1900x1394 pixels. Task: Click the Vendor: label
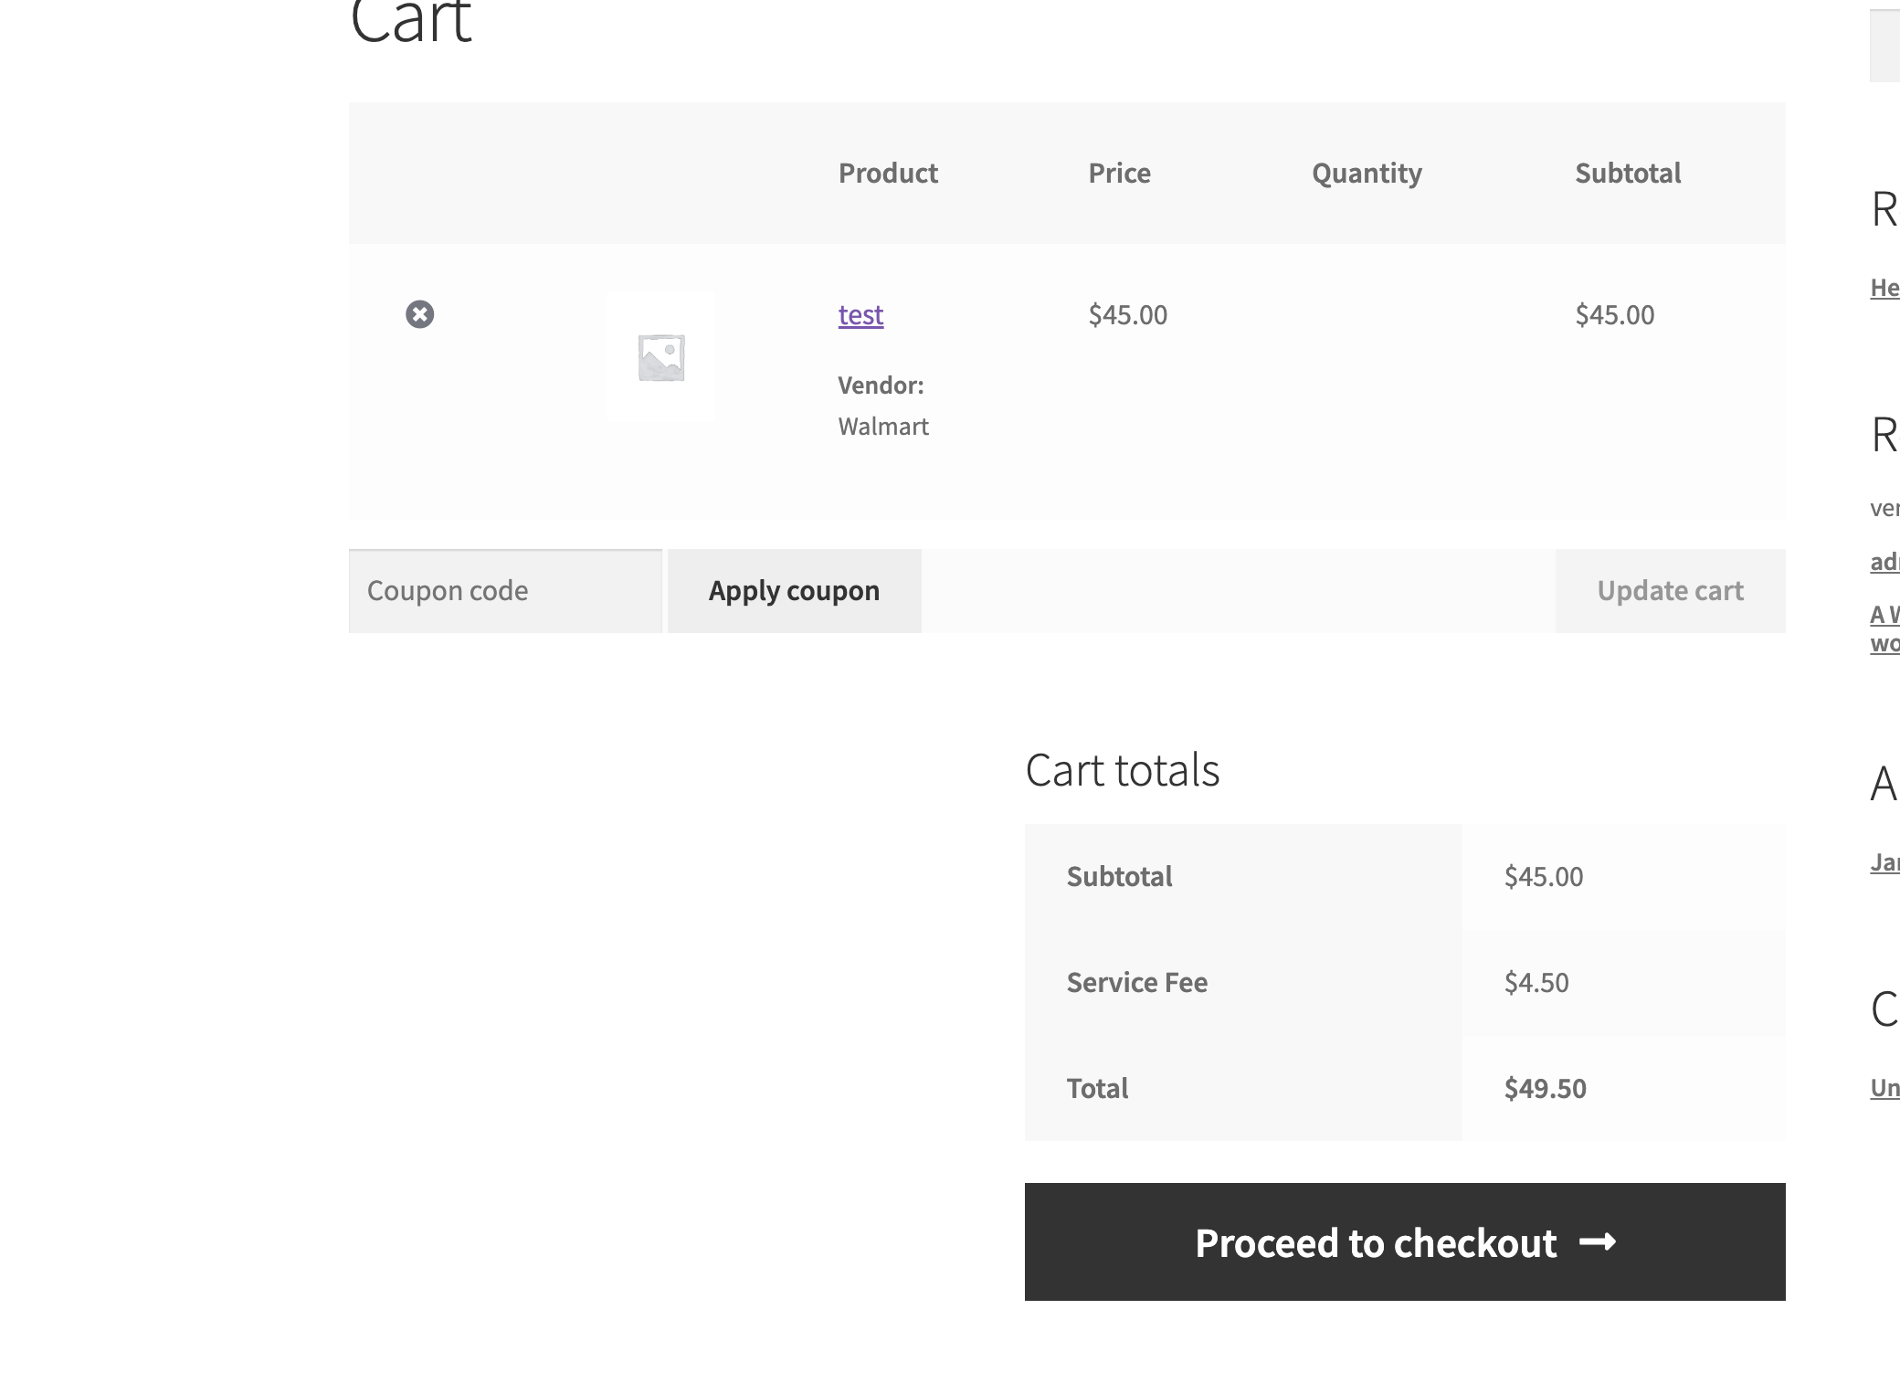pos(881,385)
